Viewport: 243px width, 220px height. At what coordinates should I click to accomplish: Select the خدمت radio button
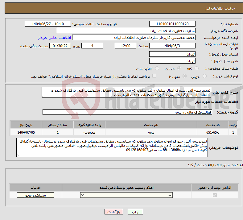[179, 68]
